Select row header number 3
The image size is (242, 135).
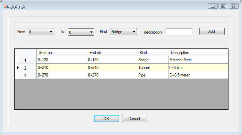point(25,75)
